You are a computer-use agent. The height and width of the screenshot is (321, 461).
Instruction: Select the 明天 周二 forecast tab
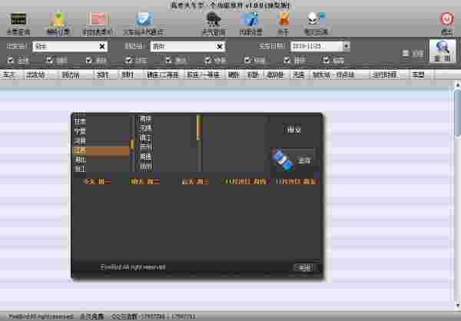(x=145, y=181)
